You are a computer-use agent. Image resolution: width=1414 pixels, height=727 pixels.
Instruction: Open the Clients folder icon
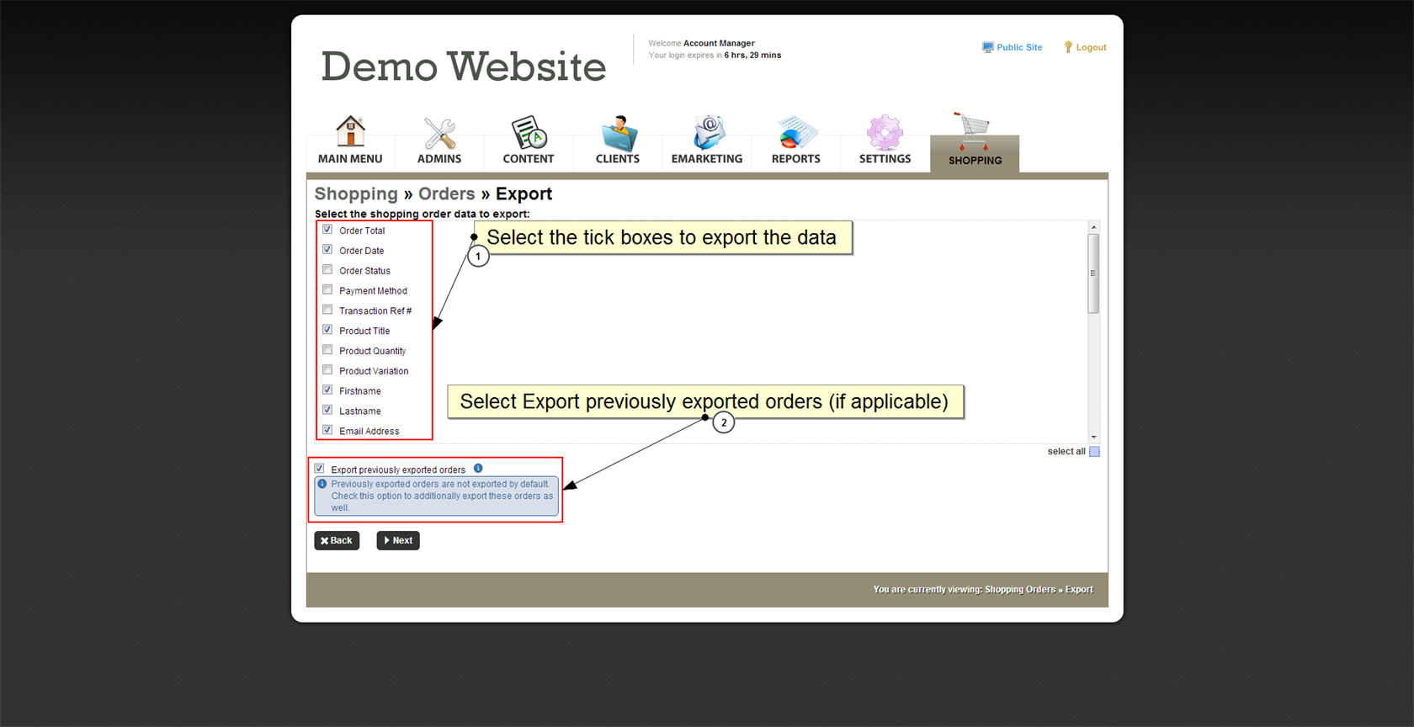click(x=618, y=133)
